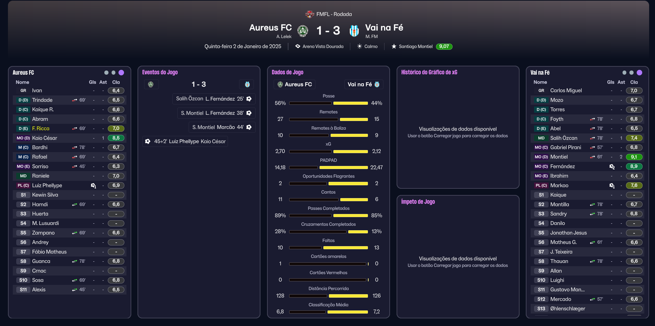This screenshot has width=655, height=326.
Task: Click the Vai na Fé crest button in Eventos do Jogo
Action: tap(247, 84)
